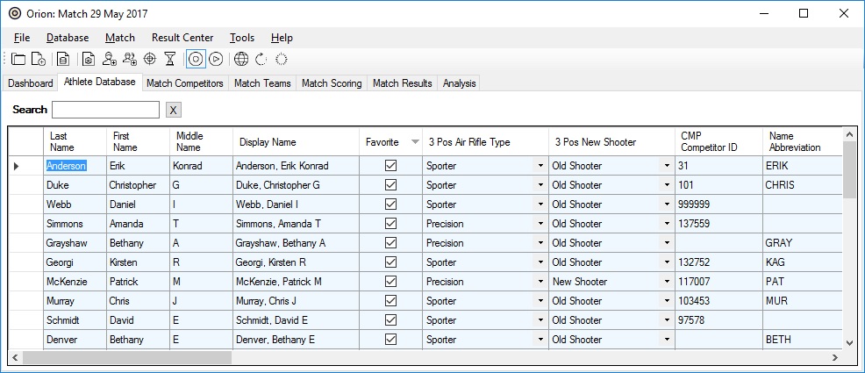
Task: Clear search with the X button
Action: click(x=173, y=110)
